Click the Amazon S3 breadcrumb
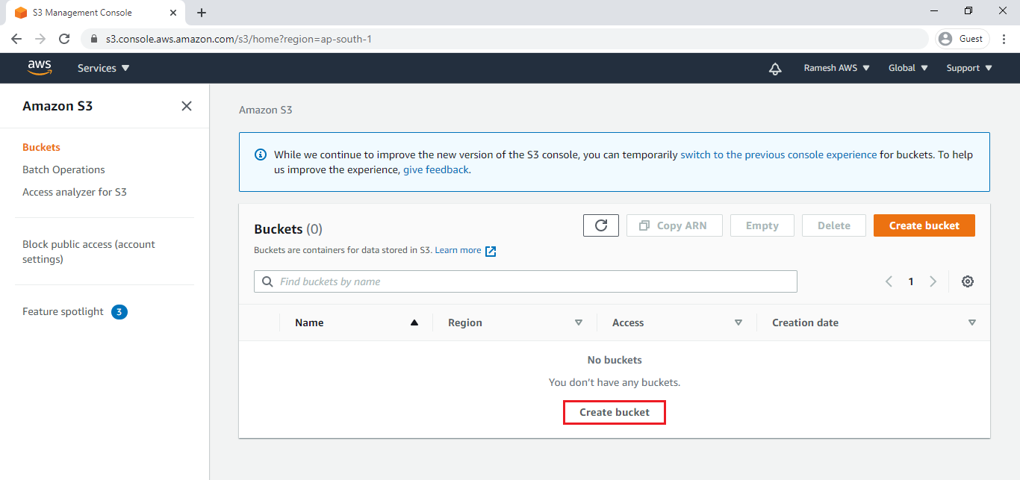The height and width of the screenshot is (480, 1020). pos(266,110)
